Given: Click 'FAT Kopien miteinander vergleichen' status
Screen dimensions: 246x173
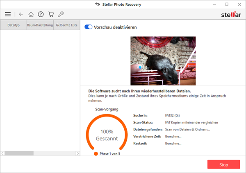Looking at the screenshot, I should point(191,122).
